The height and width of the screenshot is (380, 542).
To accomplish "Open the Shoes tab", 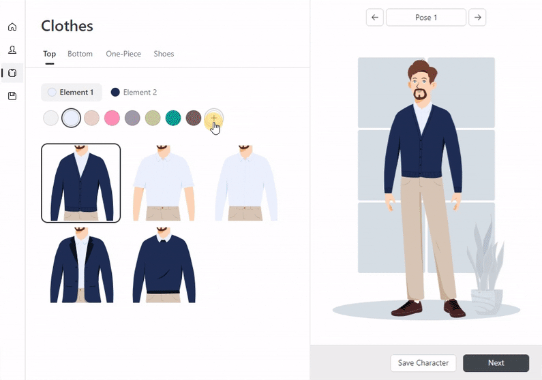I will (x=164, y=54).
